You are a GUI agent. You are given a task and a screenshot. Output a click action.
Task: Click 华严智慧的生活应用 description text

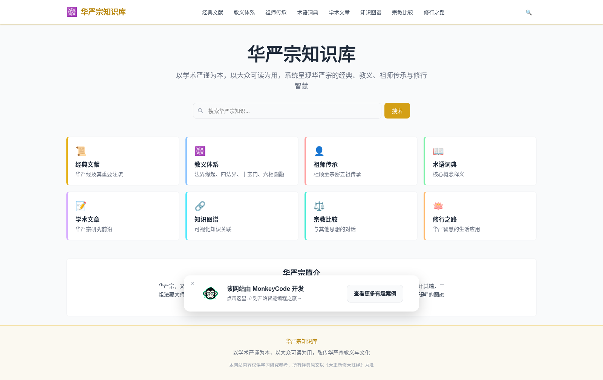pyautogui.click(x=456, y=229)
